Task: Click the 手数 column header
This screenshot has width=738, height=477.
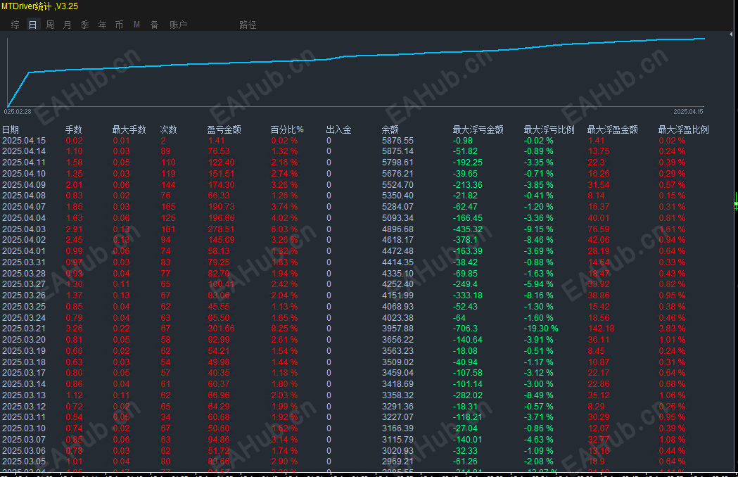Action: [73, 129]
